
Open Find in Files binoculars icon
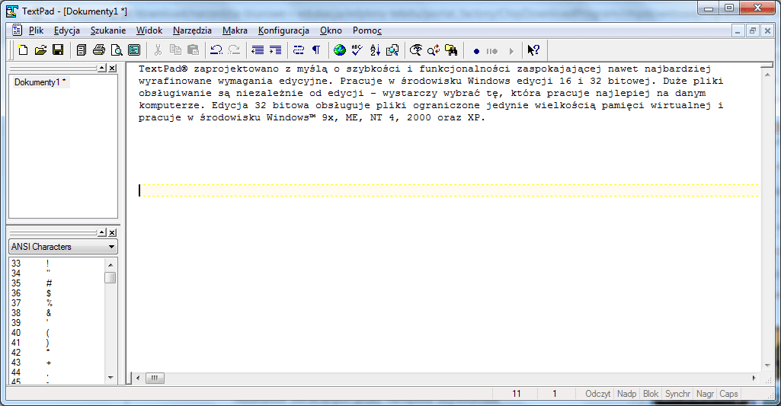tap(451, 50)
